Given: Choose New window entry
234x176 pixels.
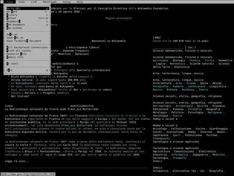Looking at the screenshot, I should point(27,28).
